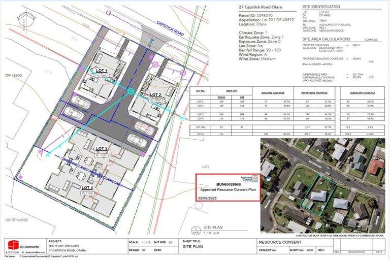This screenshot has width=390, height=260.
Task: Click the '27 Capstick Road Otara' heading
Action: click(x=260, y=7)
